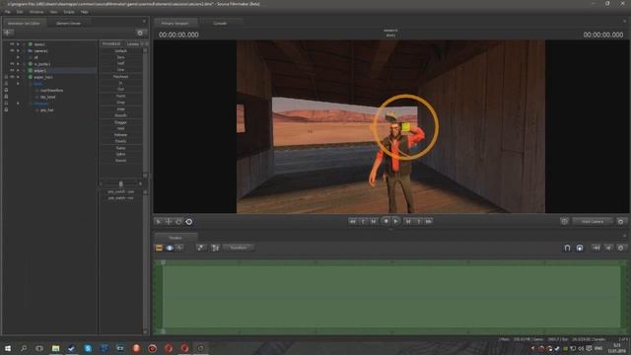Open the Scripts menu
The image size is (631, 355).
click(x=69, y=12)
